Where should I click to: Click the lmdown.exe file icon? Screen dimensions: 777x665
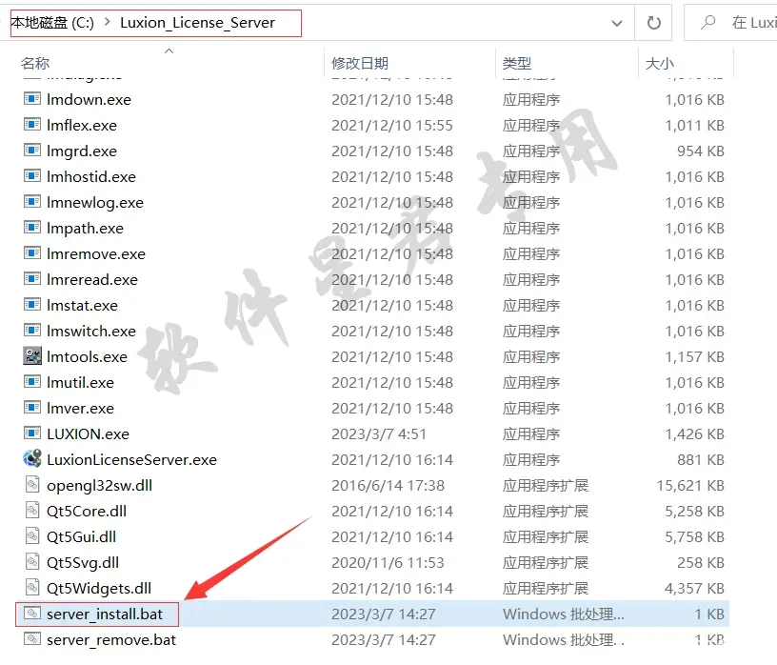pos(32,99)
